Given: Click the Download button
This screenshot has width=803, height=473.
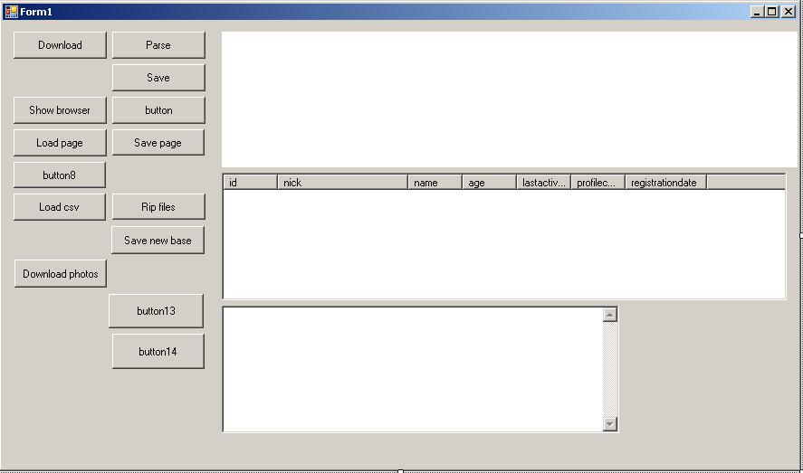Looking at the screenshot, I should pyautogui.click(x=60, y=45).
